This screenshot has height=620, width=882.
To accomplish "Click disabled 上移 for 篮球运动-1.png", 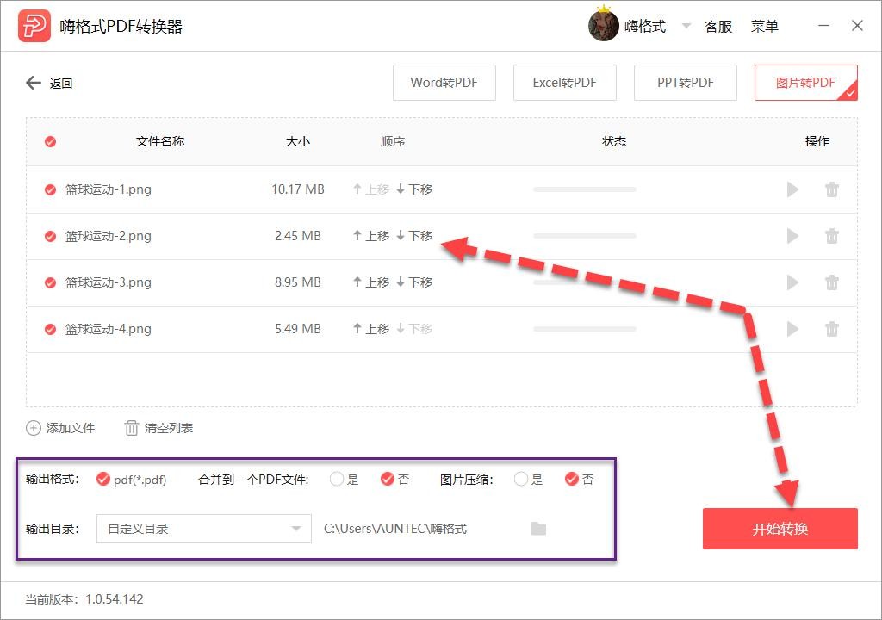I will (x=371, y=189).
